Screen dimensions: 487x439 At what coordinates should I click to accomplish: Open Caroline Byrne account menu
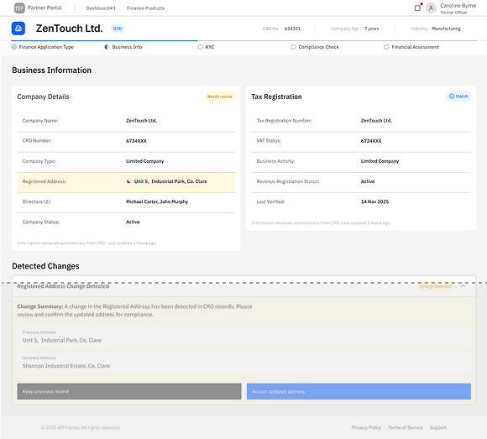(458, 8)
